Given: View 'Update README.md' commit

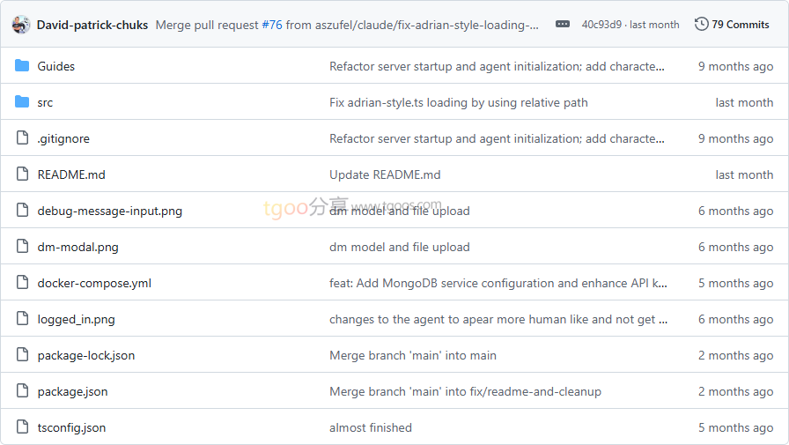Looking at the screenshot, I should click(385, 174).
